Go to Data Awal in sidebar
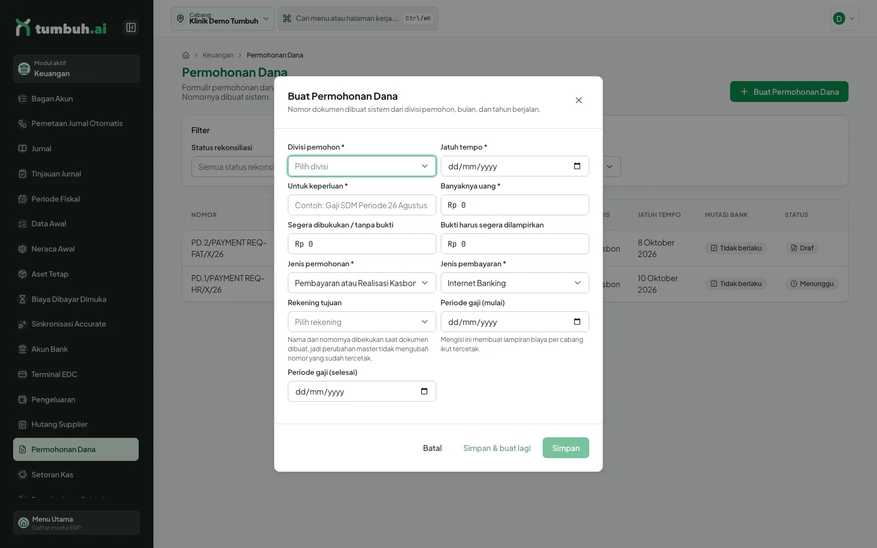The height and width of the screenshot is (548, 877). [76, 224]
